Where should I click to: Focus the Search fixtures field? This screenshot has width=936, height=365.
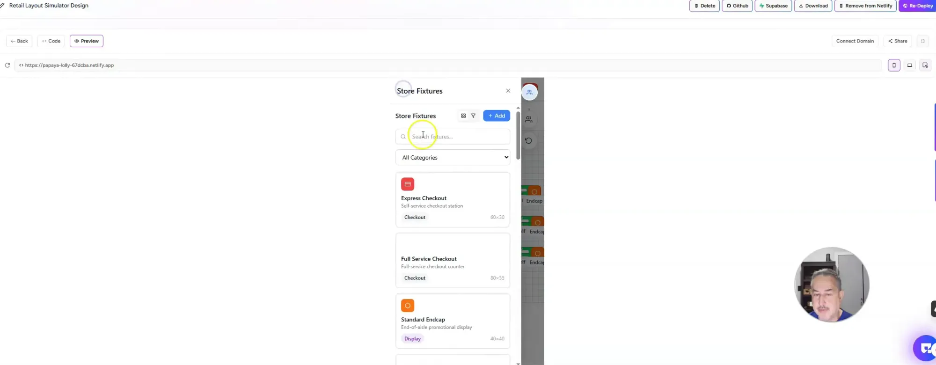tap(453, 137)
